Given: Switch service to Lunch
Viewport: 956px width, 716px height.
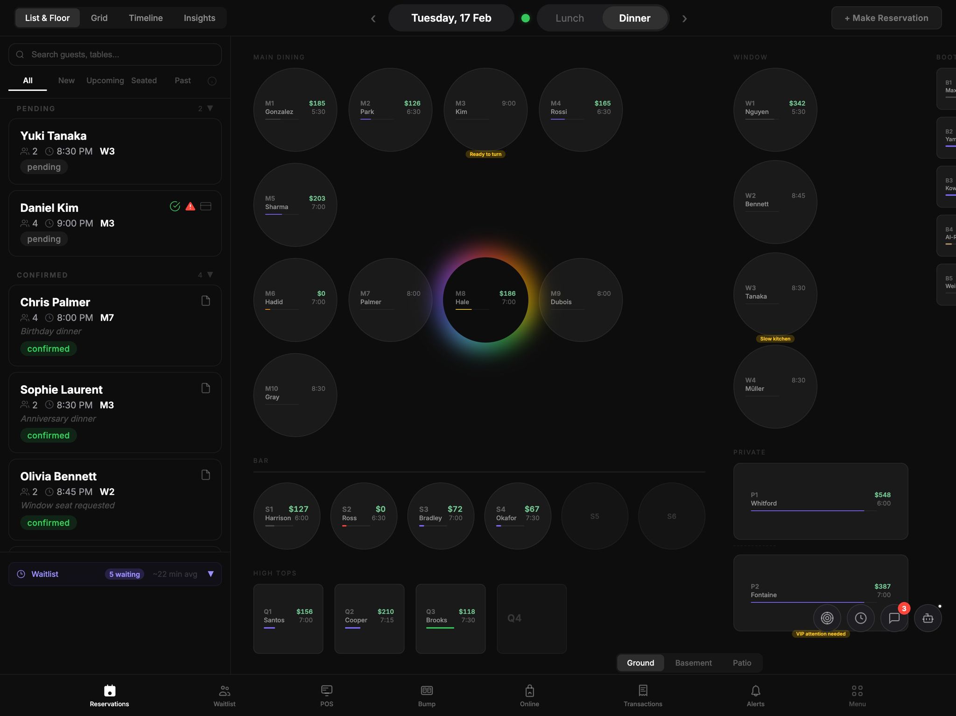Looking at the screenshot, I should (x=569, y=18).
